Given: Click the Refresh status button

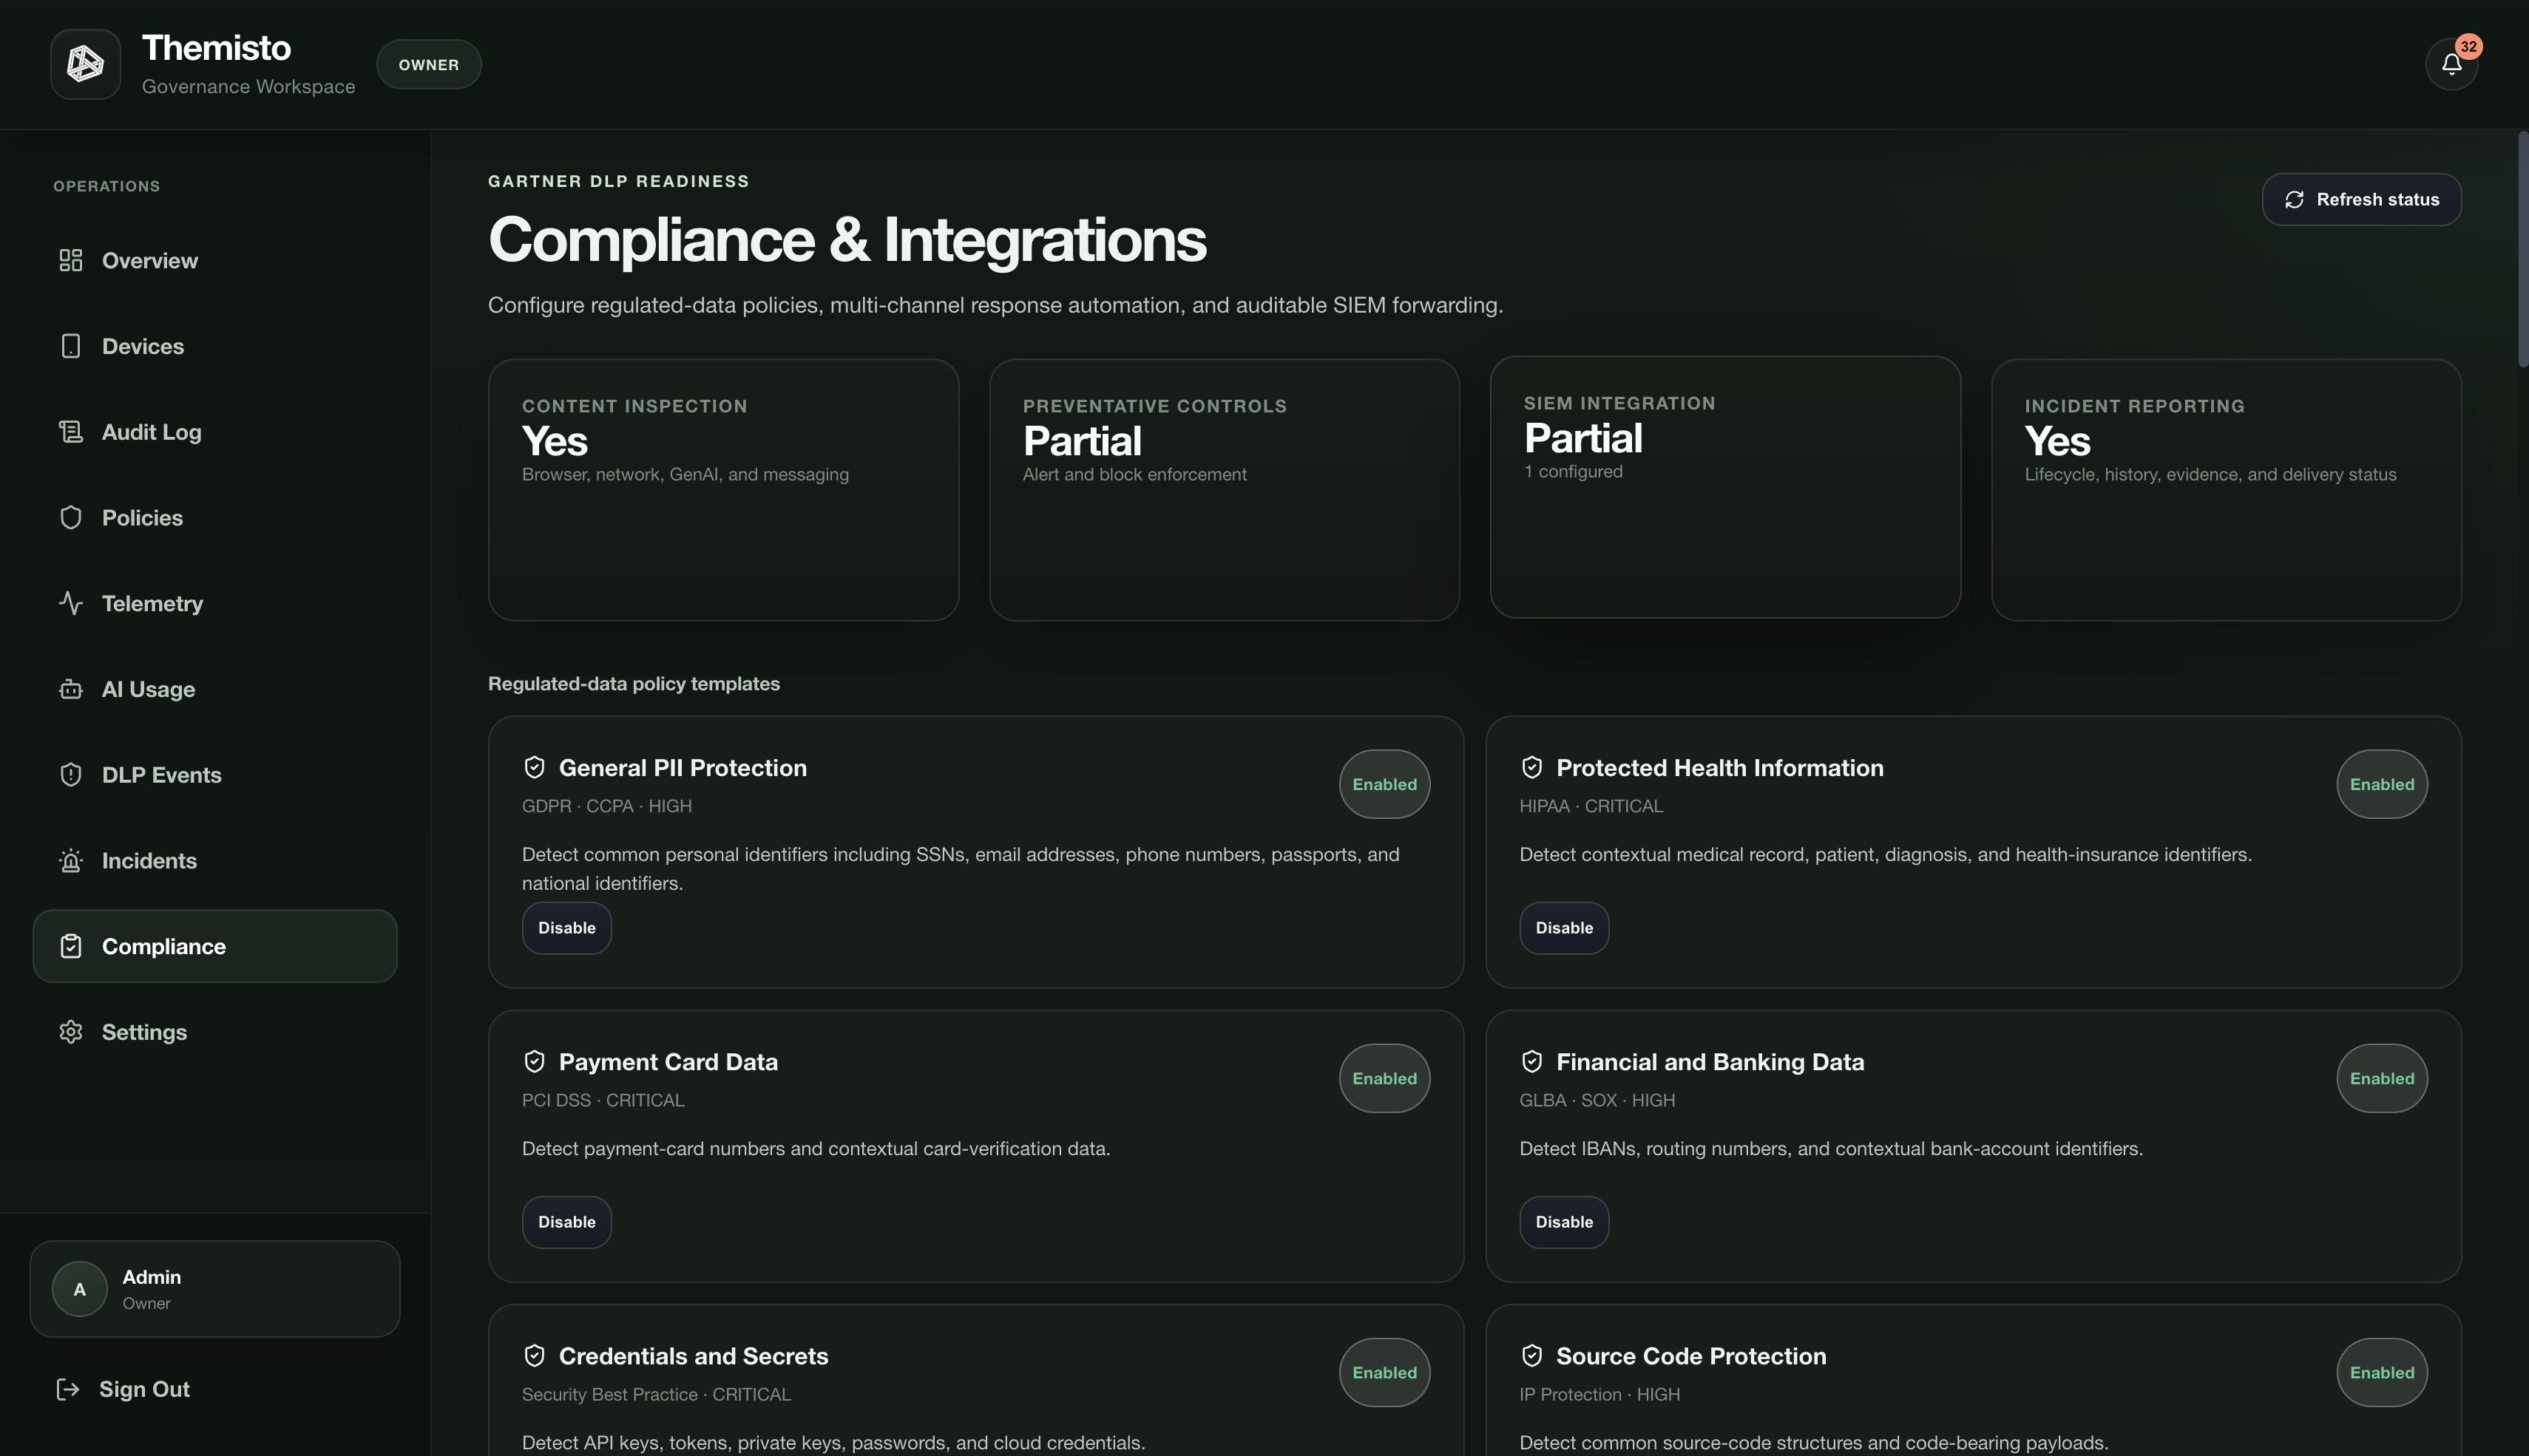Looking at the screenshot, I should 2361,200.
